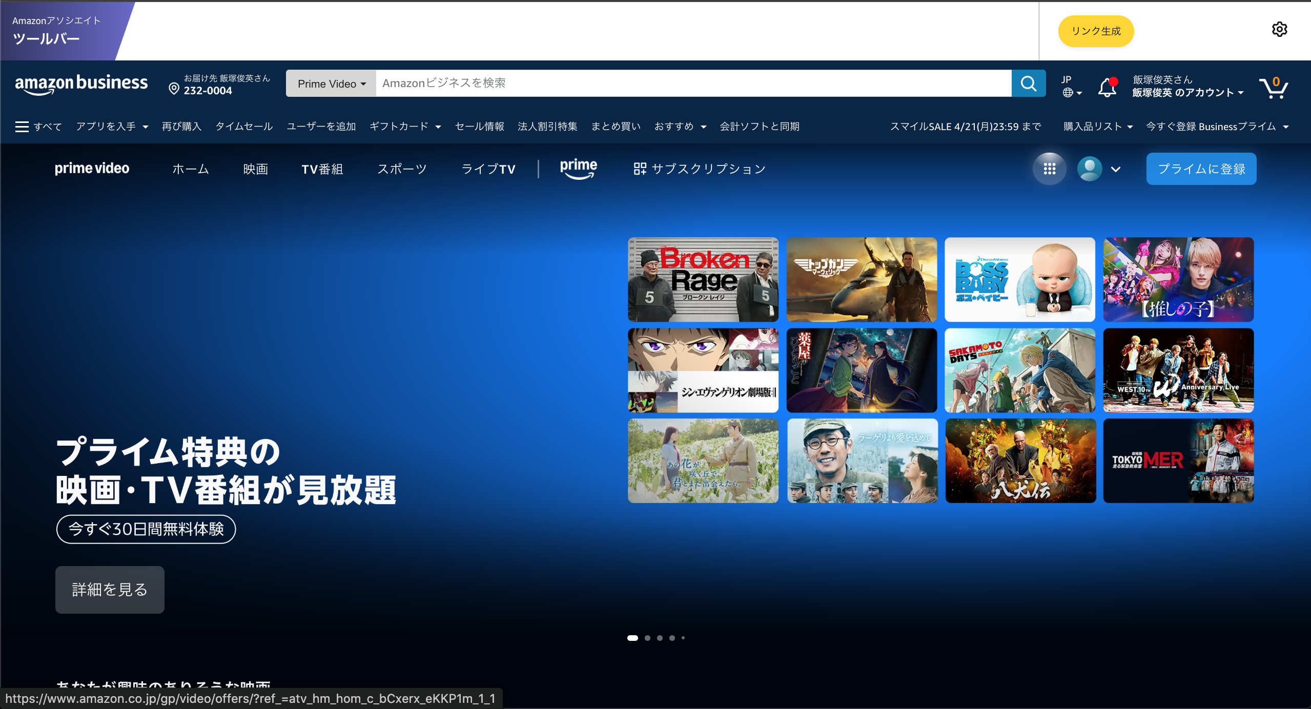The width and height of the screenshot is (1311, 709).
Task: Open the Broken Rage thumbnail
Action: click(x=703, y=280)
